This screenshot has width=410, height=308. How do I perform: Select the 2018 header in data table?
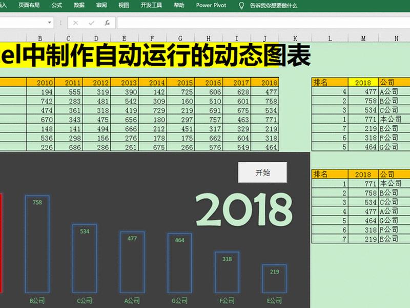pos(264,82)
